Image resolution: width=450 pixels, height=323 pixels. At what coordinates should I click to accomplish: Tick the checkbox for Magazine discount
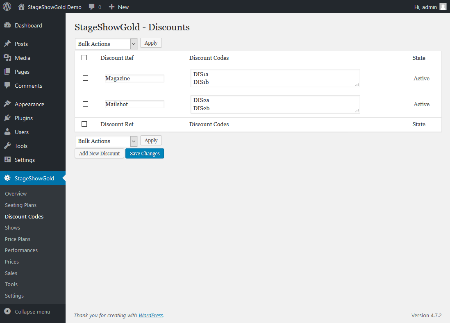85,78
